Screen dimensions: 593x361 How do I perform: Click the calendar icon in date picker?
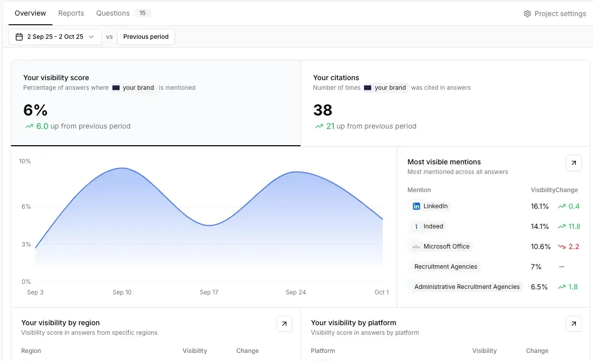[19, 37]
